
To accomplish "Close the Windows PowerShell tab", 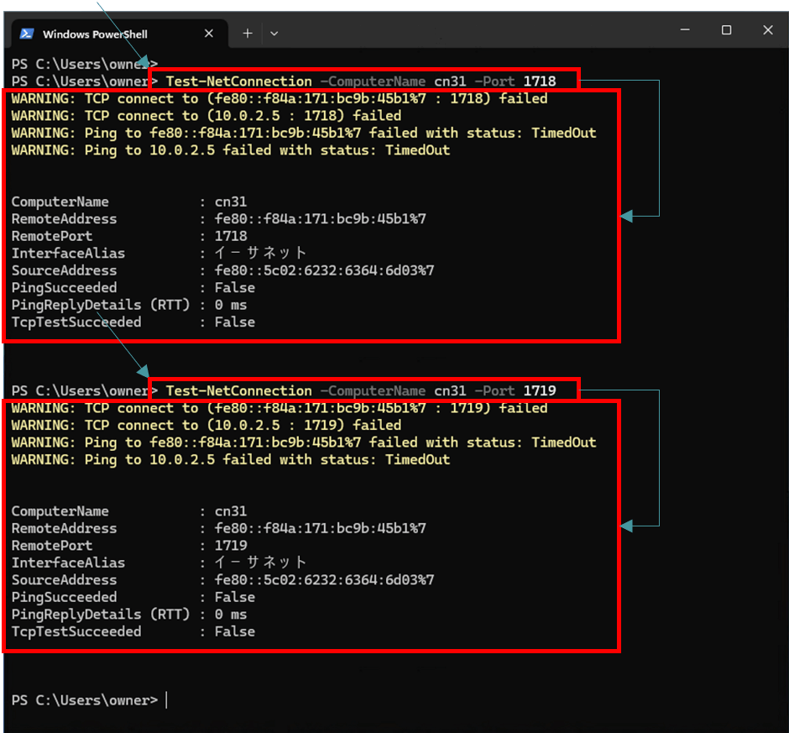I will 209,34.
